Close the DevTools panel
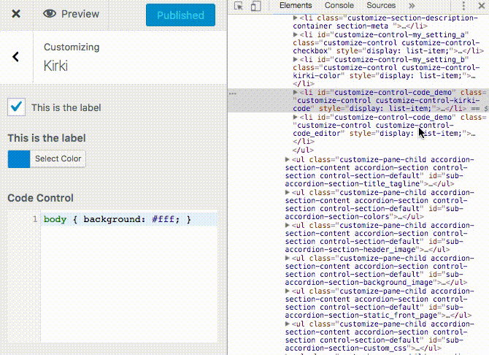Viewport: 489px width, 355px height. coord(482,6)
